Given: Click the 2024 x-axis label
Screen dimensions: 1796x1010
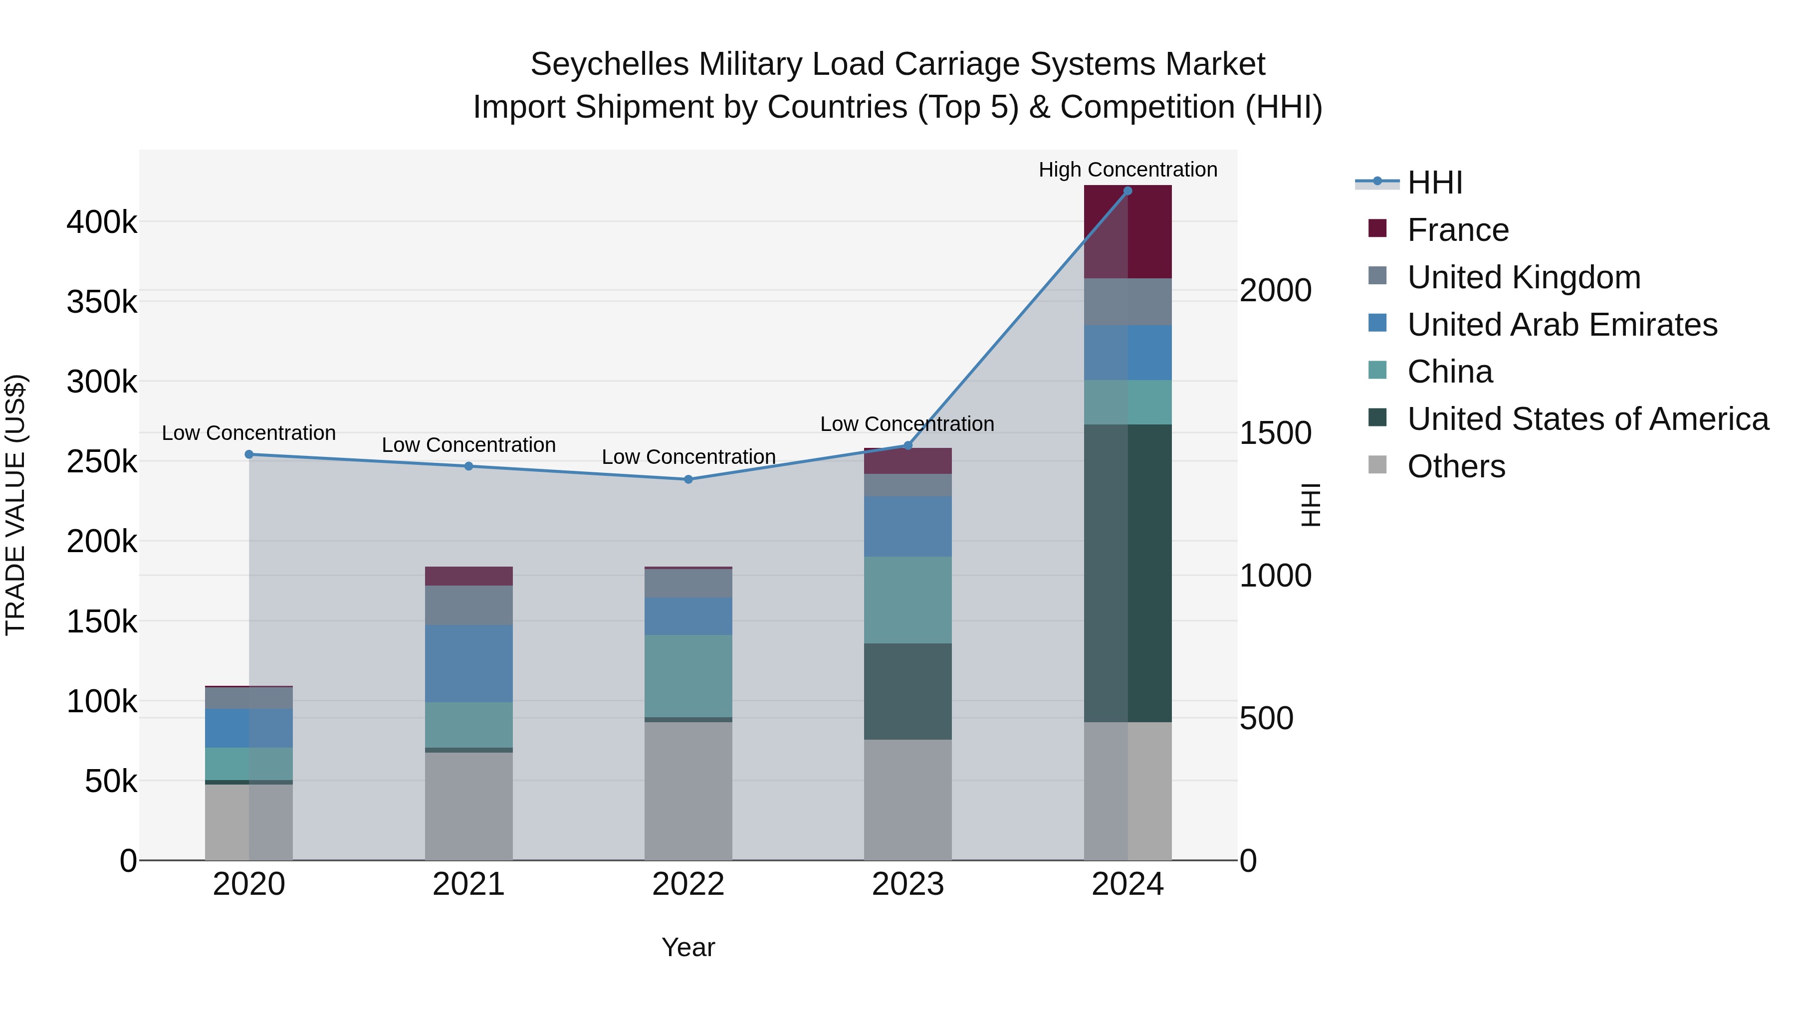Looking at the screenshot, I should point(1127,884).
